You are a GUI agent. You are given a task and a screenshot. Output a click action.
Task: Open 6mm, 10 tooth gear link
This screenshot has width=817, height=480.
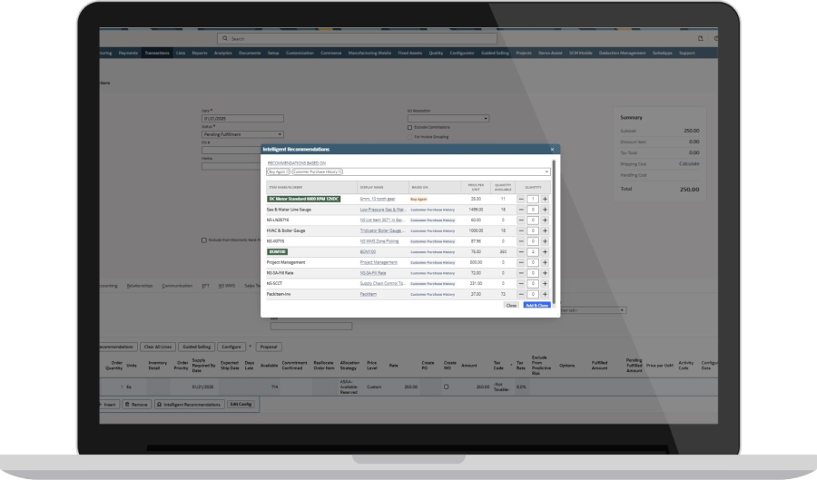coord(378,199)
